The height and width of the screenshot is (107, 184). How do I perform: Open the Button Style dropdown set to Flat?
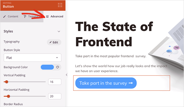point(33,58)
